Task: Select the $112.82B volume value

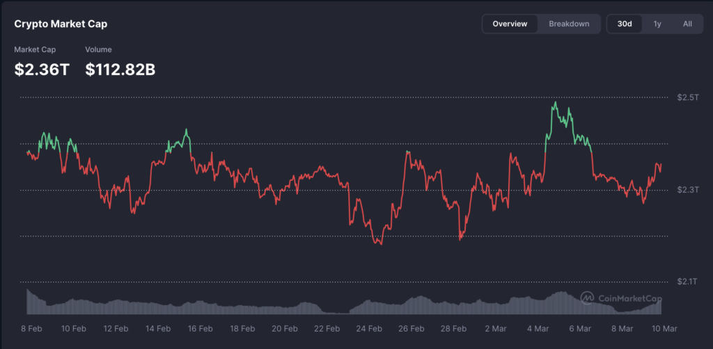Action: pyautogui.click(x=120, y=69)
